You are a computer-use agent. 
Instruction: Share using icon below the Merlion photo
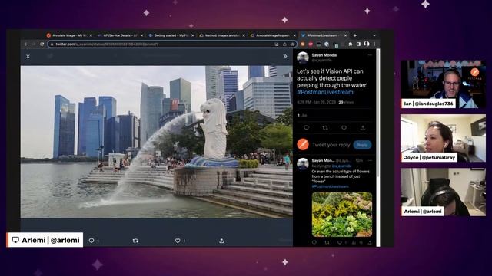pyautogui.click(x=221, y=241)
